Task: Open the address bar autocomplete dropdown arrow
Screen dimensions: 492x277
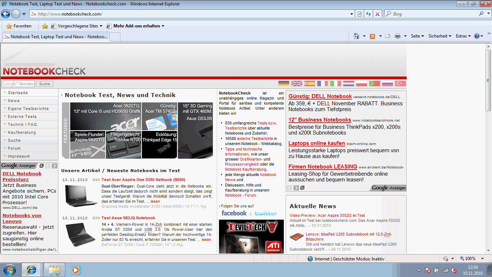Action: pyautogui.click(x=352, y=14)
